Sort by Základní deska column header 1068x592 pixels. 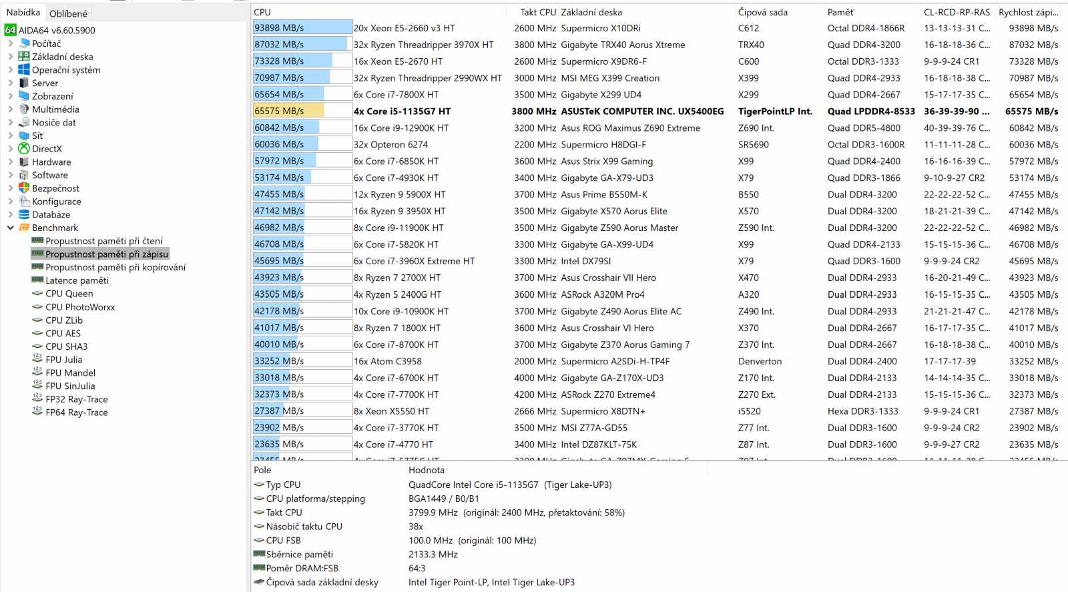(647, 12)
